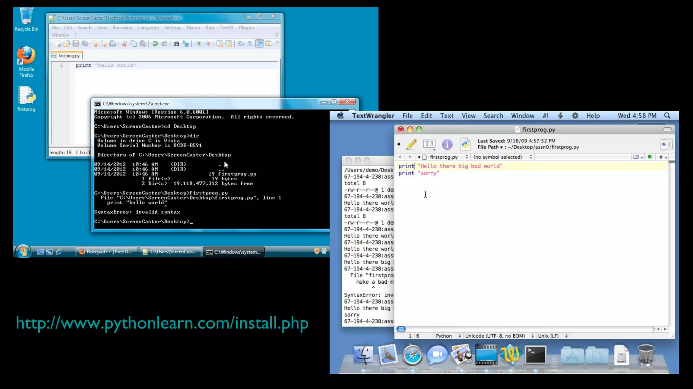693x389 pixels.
Task: Click the Recycle Bin desktop icon
Action: (x=26, y=20)
